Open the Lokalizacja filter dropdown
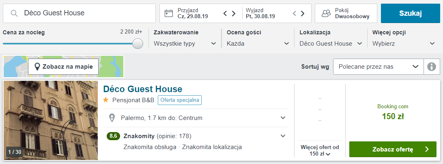The image size is (443, 164). point(331,44)
